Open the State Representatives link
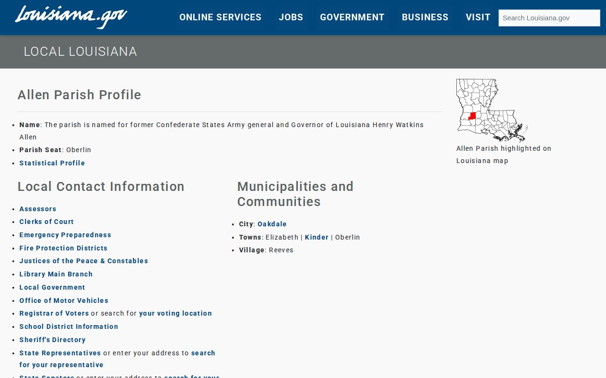Image resolution: width=606 pixels, height=378 pixels. coord(60,353)
